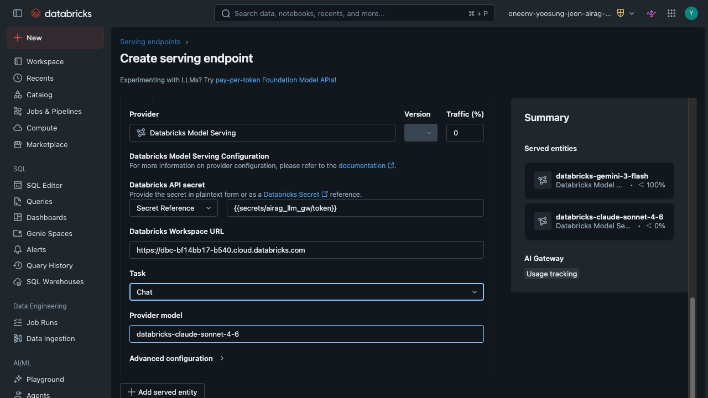The image size is (708, 398).
Task: Select databricks-claude-sonnet-4-6 served entity card
Action: click(600, 221)
